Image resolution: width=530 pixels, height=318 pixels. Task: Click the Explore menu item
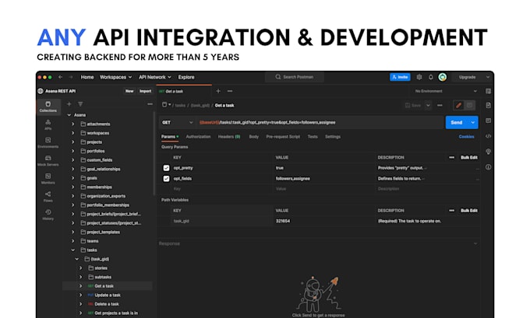coord(186,77)
